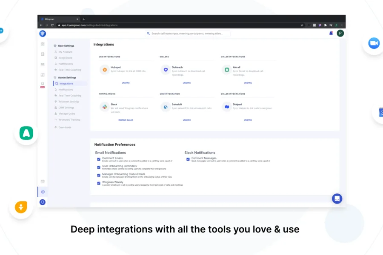
Task: Open the settings gear in left rail
Action: click(43, 192)
